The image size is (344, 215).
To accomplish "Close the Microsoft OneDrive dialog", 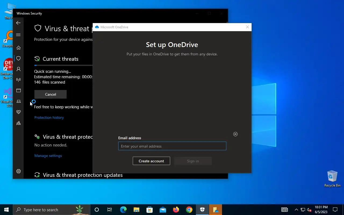I will click(x=248, y=27).
